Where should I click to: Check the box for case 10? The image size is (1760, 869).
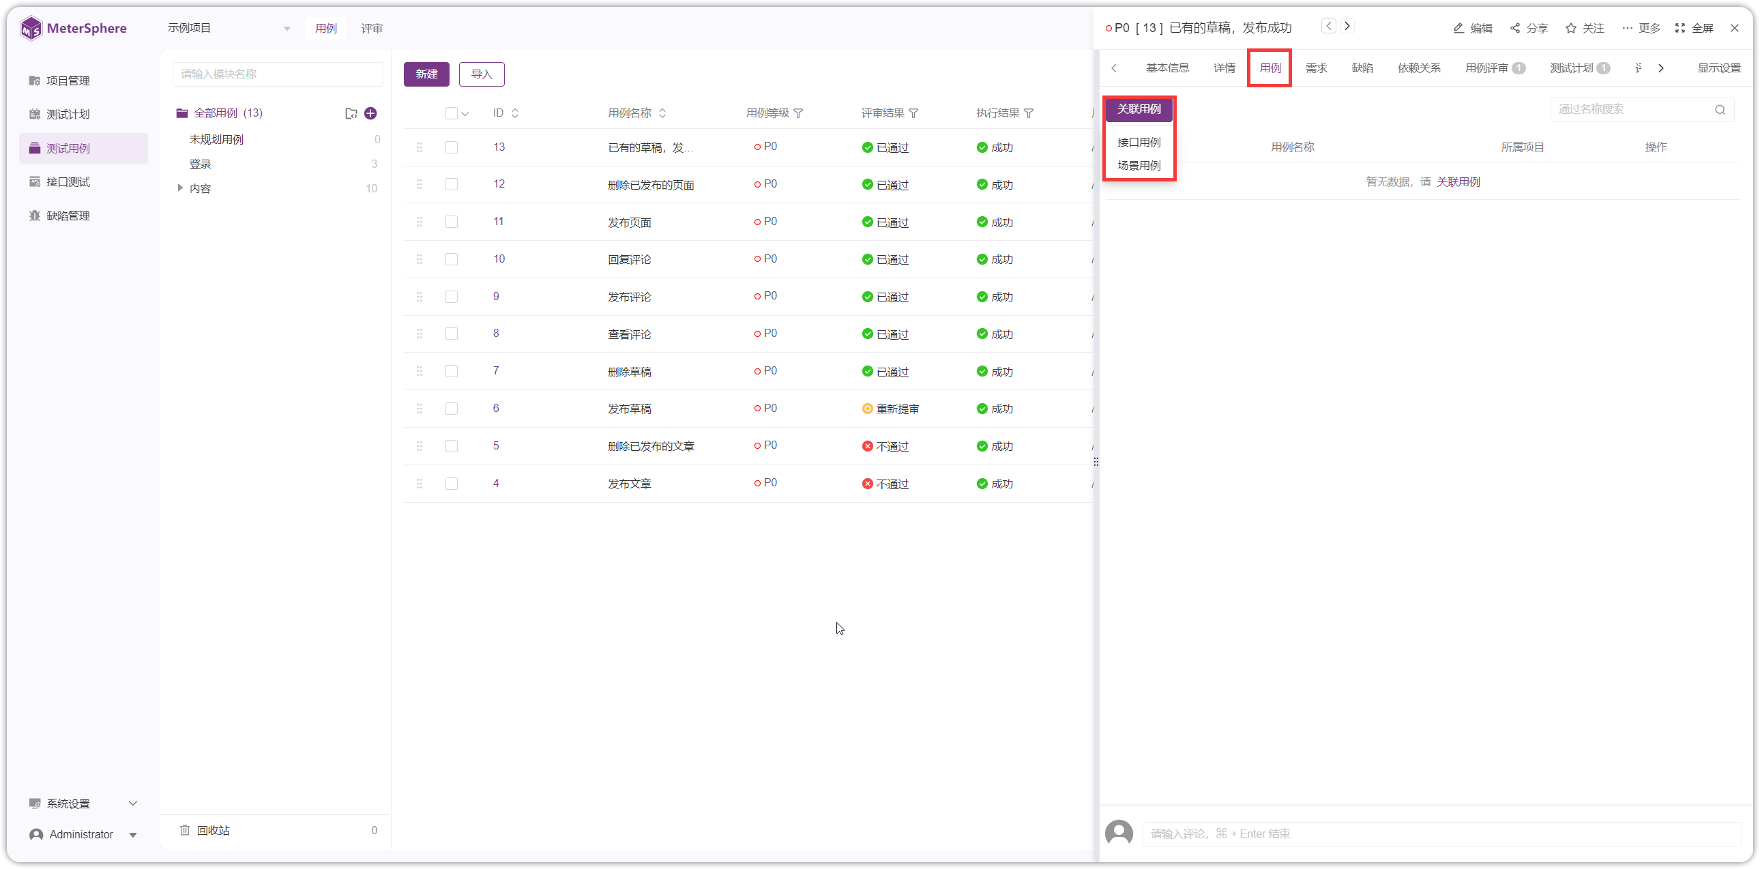tap(451, 260)
